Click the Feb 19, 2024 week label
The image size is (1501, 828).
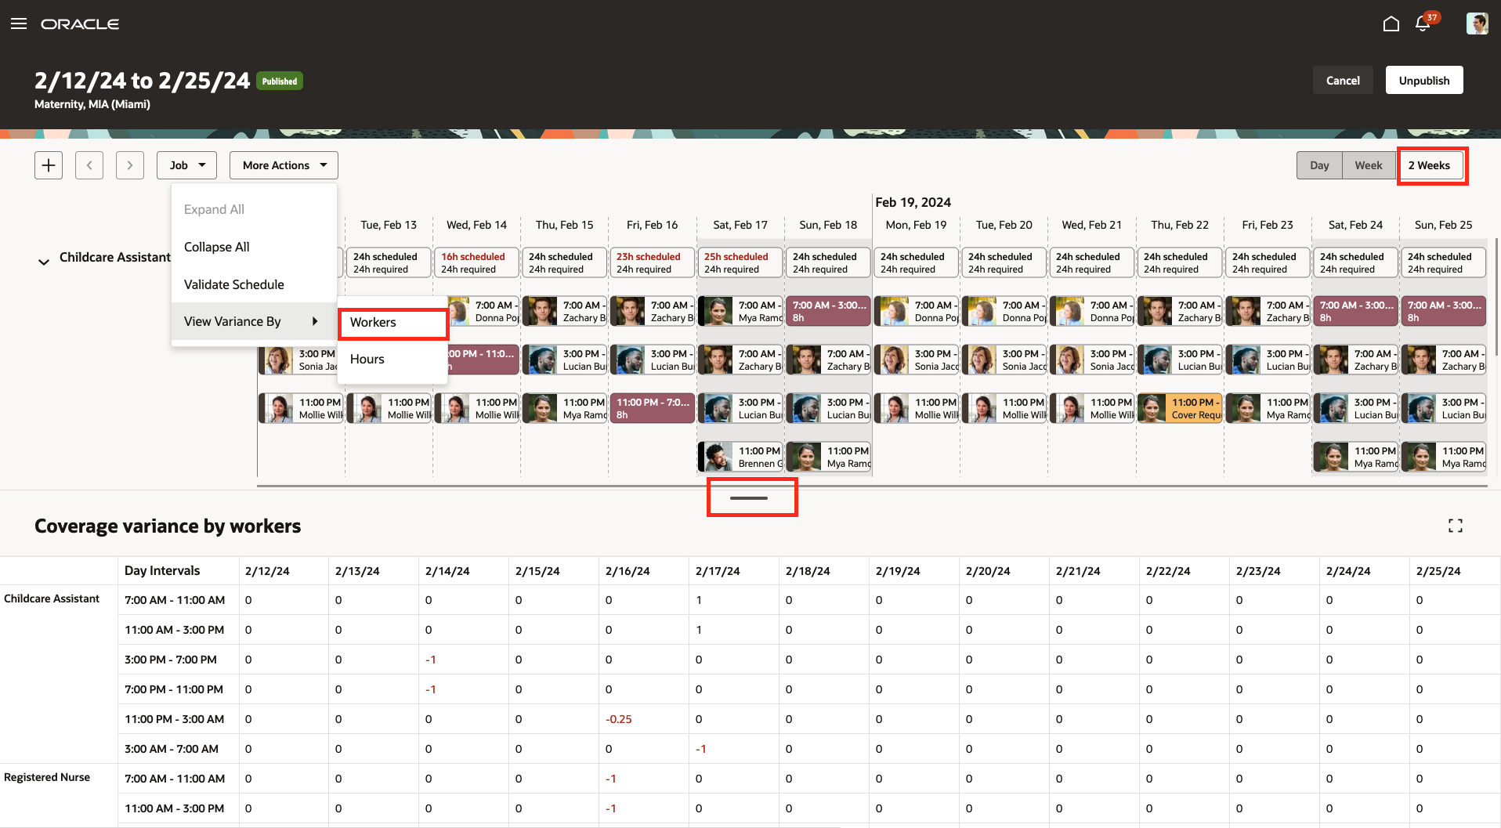pos(913,202)
